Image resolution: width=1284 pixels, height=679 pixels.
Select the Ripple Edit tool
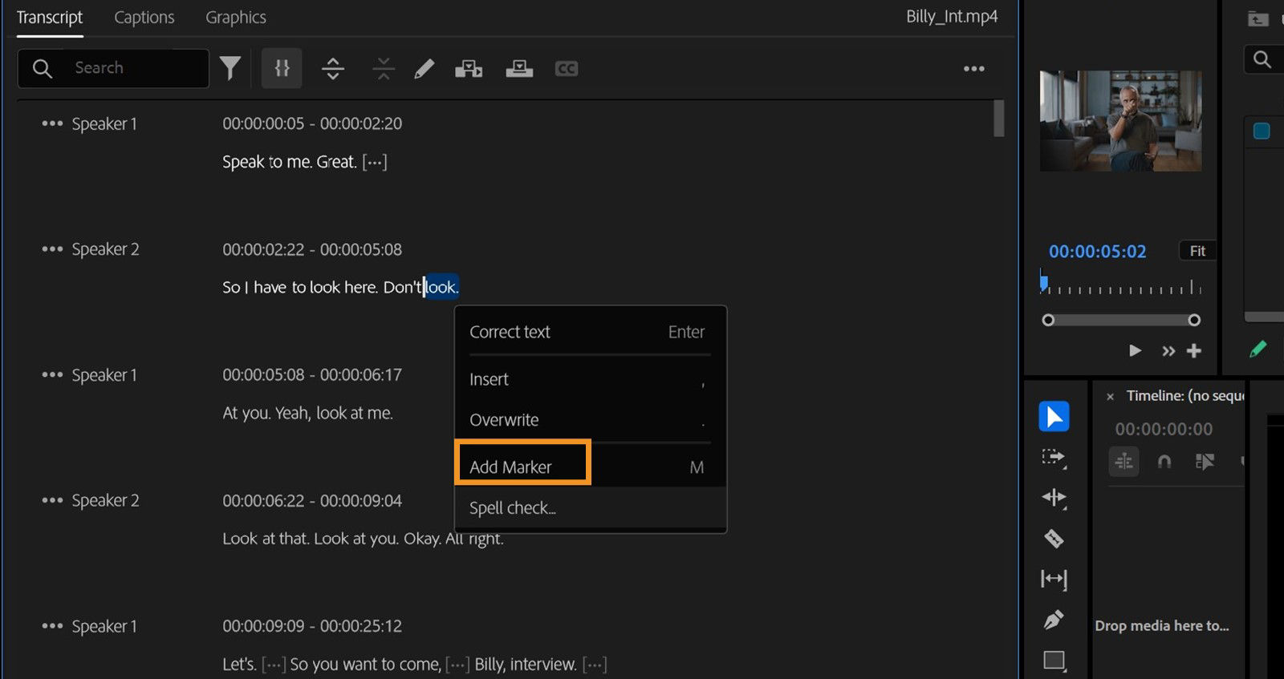pyautogui.click(x=1054, y=498)
